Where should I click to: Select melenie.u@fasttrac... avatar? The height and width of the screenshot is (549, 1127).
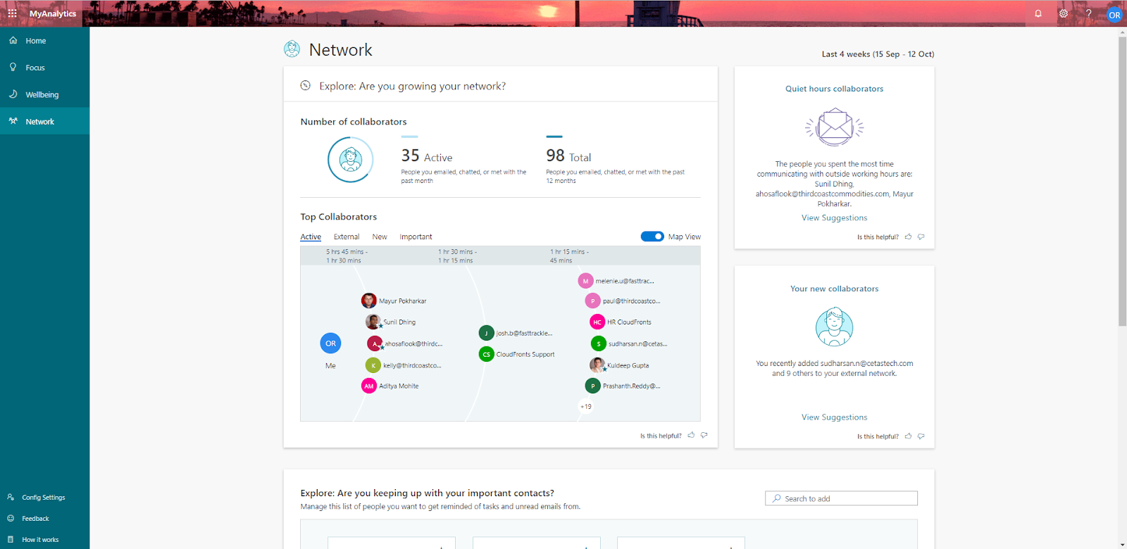[585, 281]
